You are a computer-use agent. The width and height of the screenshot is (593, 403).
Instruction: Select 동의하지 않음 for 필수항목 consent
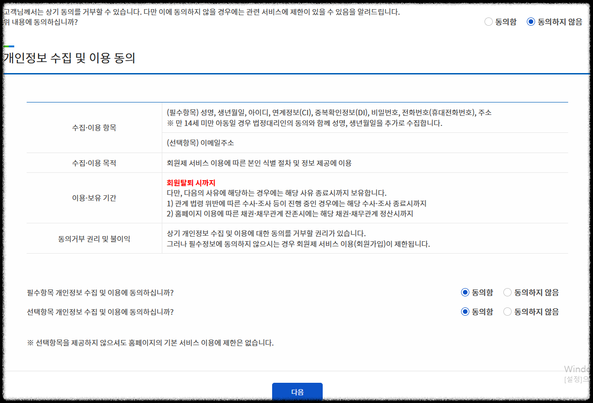[x=507, y=292]
